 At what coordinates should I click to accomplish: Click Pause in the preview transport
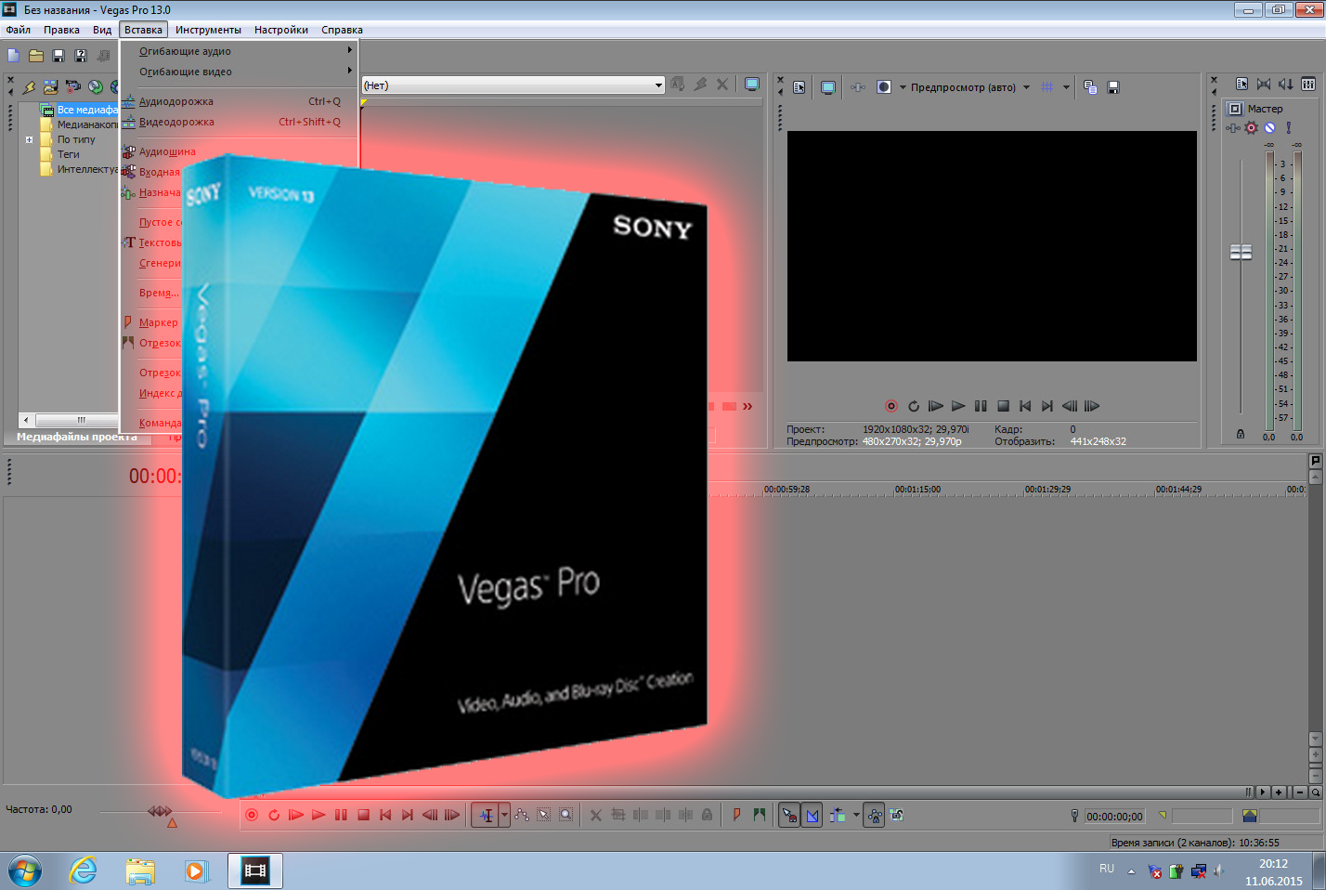(x=981, y=406)
